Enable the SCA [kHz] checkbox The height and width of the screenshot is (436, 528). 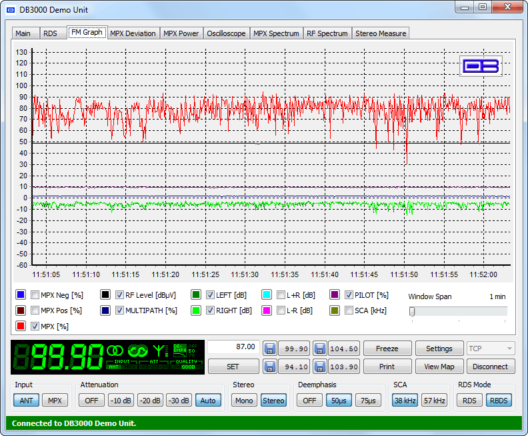click(349, 310)
